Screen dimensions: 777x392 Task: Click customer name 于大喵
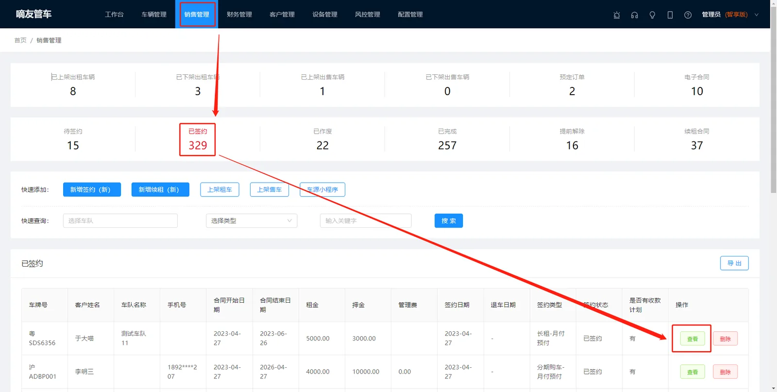[x=84, y=339]
